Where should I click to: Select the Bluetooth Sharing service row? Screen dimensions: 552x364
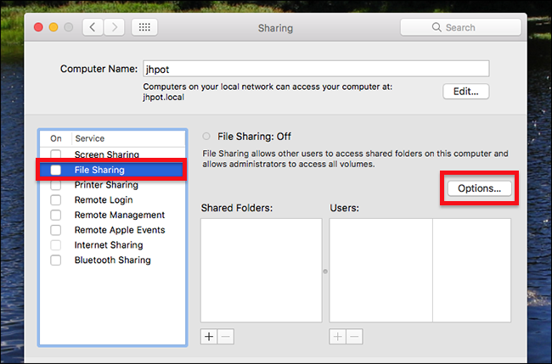point(112,260)
